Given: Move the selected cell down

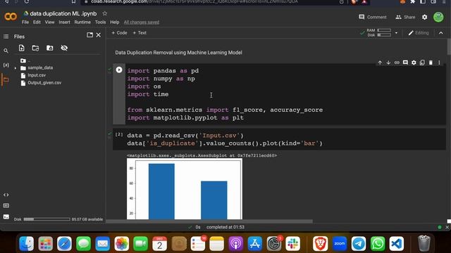Looking at the screenshot, I should (x=388, y=63).
